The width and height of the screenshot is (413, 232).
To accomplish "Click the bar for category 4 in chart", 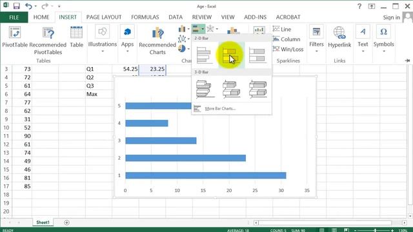I will click(146, 123).
